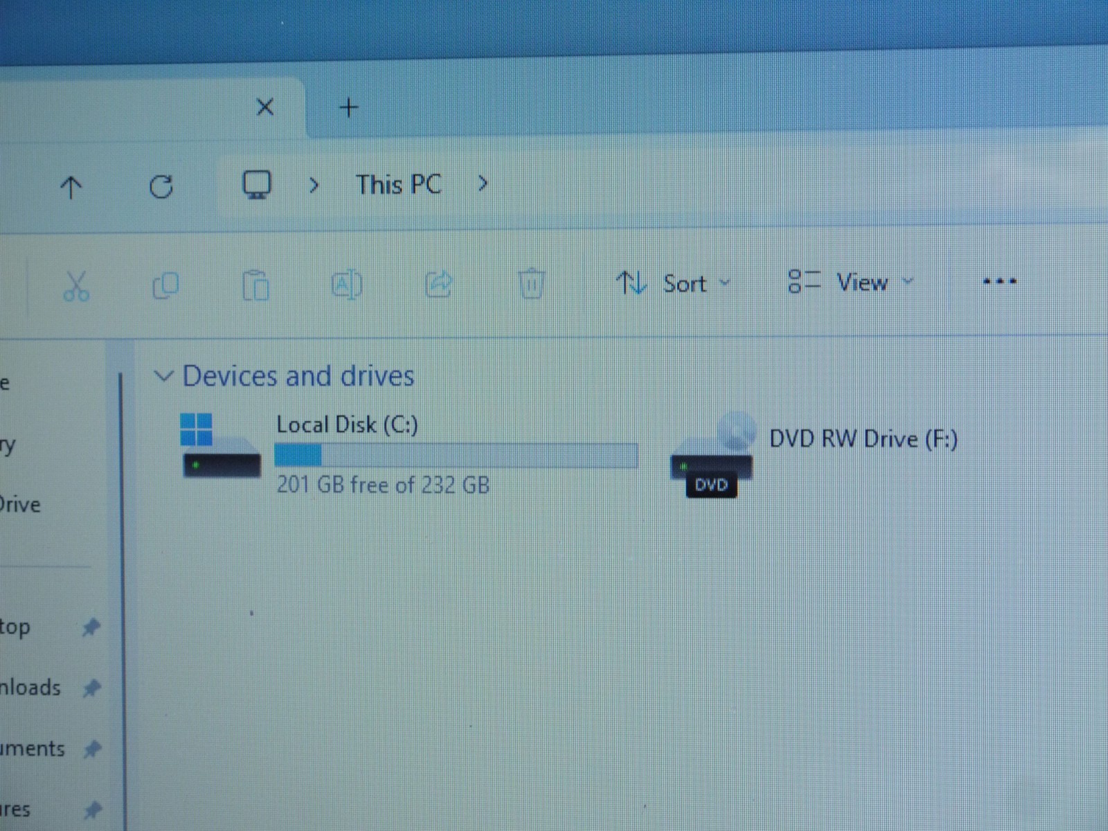The height and width of the screenshot is (831, 1108).
Task: Open the See more ellipsis menu
Action: pyautogui.click(x=999, y=281)
